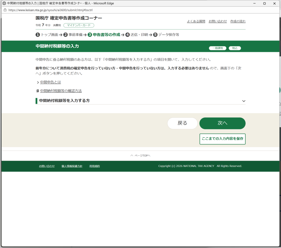Open the 利用規約 footer link

pyautogui.click(x=94, y=166)
